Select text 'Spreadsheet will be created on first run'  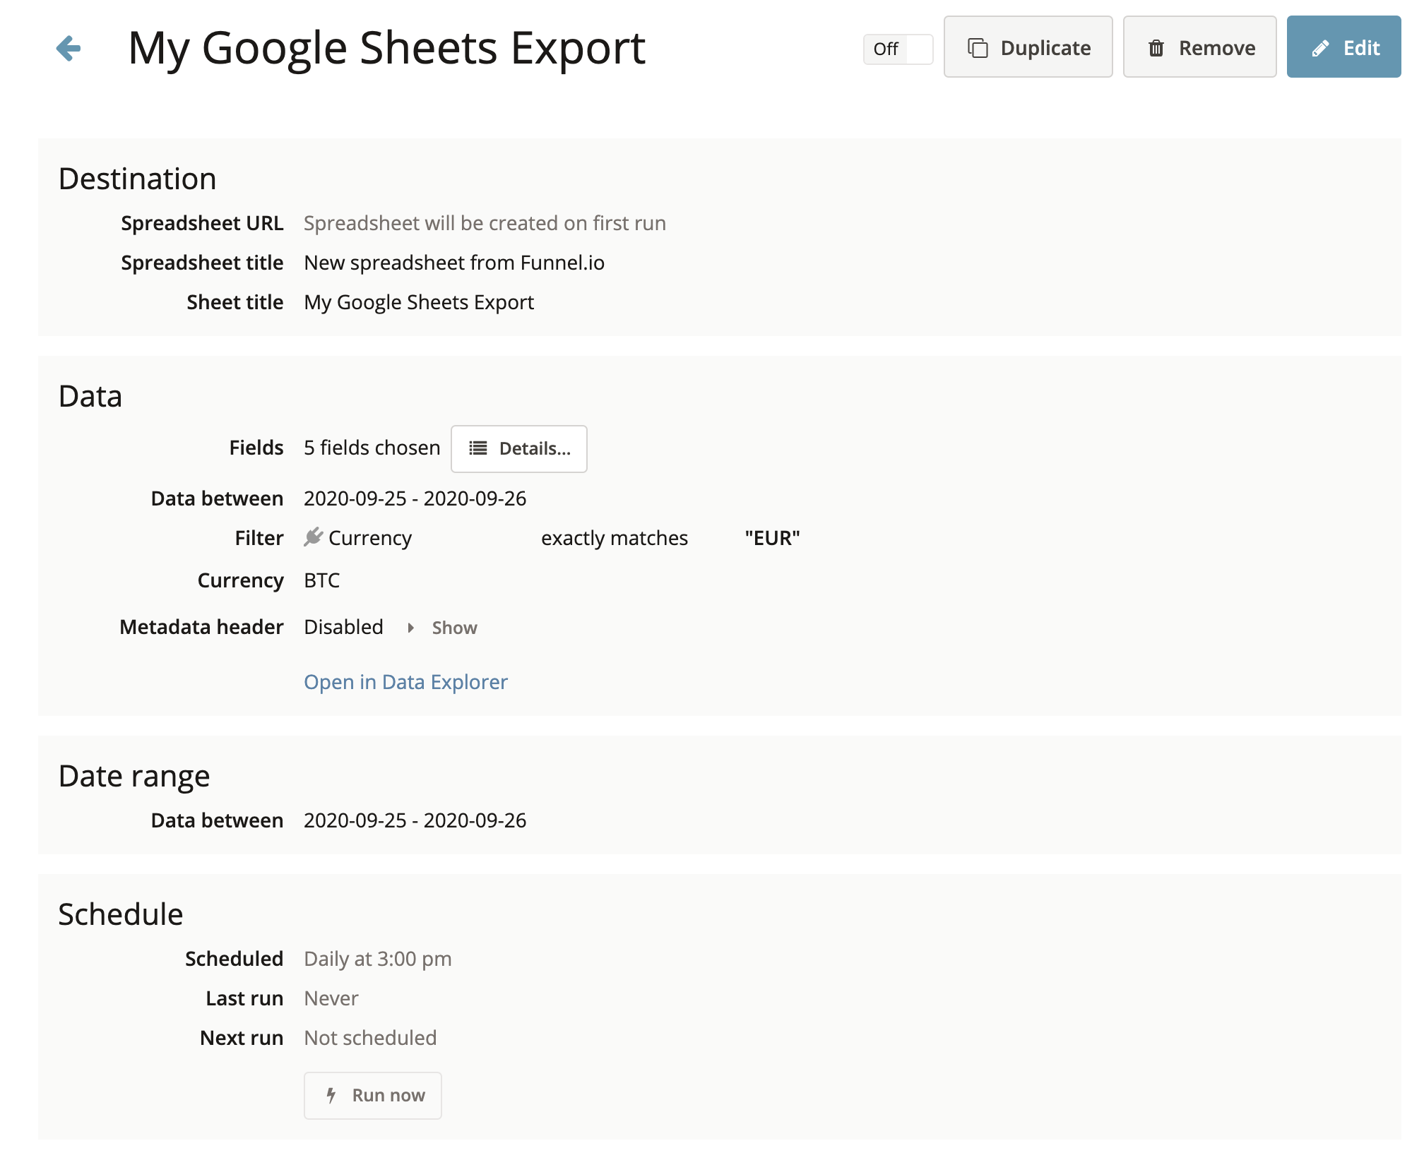click(x=485, y=223)
